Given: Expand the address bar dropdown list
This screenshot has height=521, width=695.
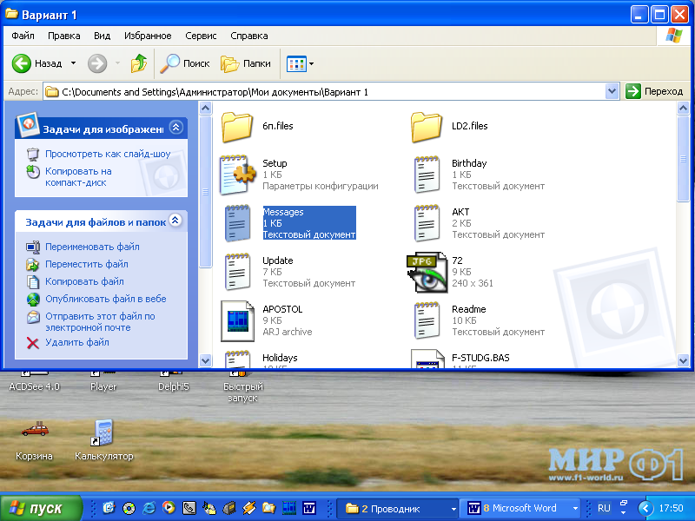Looking at the screenshot, I should pyautogui.click(x=612, y=92).
